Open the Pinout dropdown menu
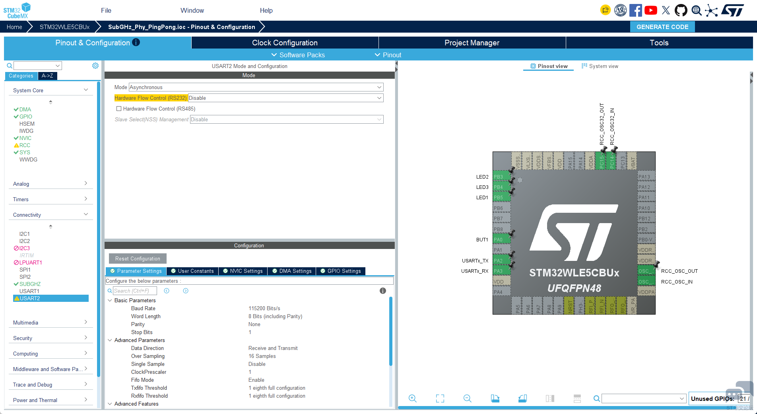This screenshot has height=414, width=757. pos(388,55)
